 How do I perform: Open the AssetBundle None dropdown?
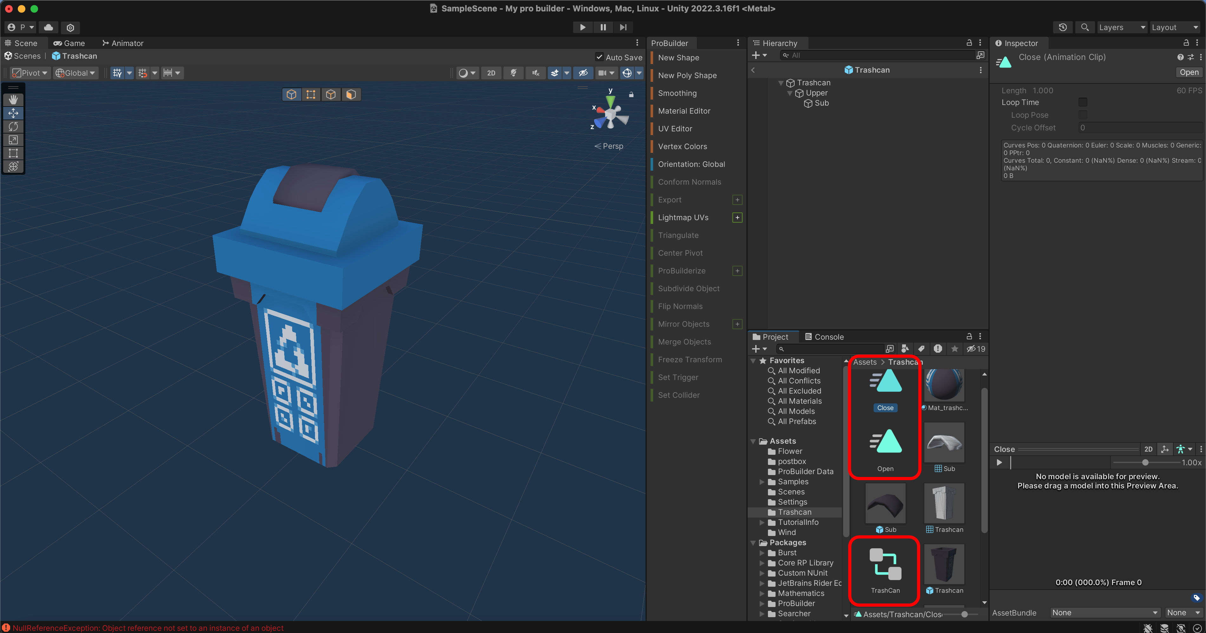tap(1104, 612)
